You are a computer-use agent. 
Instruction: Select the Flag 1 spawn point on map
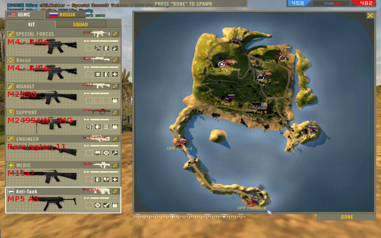pyautogui.click(x=239, y=38)
